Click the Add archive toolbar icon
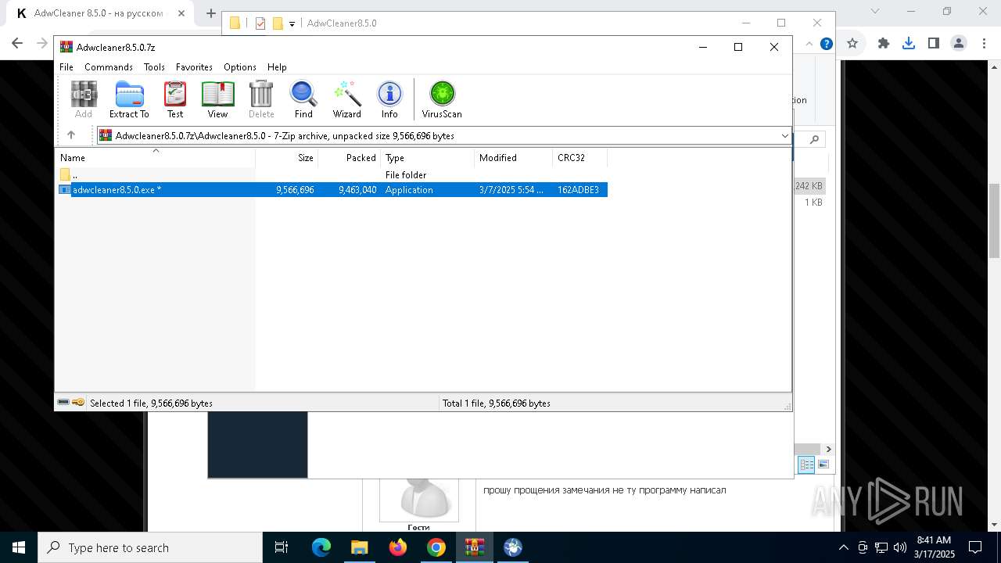 coord(84,99)
